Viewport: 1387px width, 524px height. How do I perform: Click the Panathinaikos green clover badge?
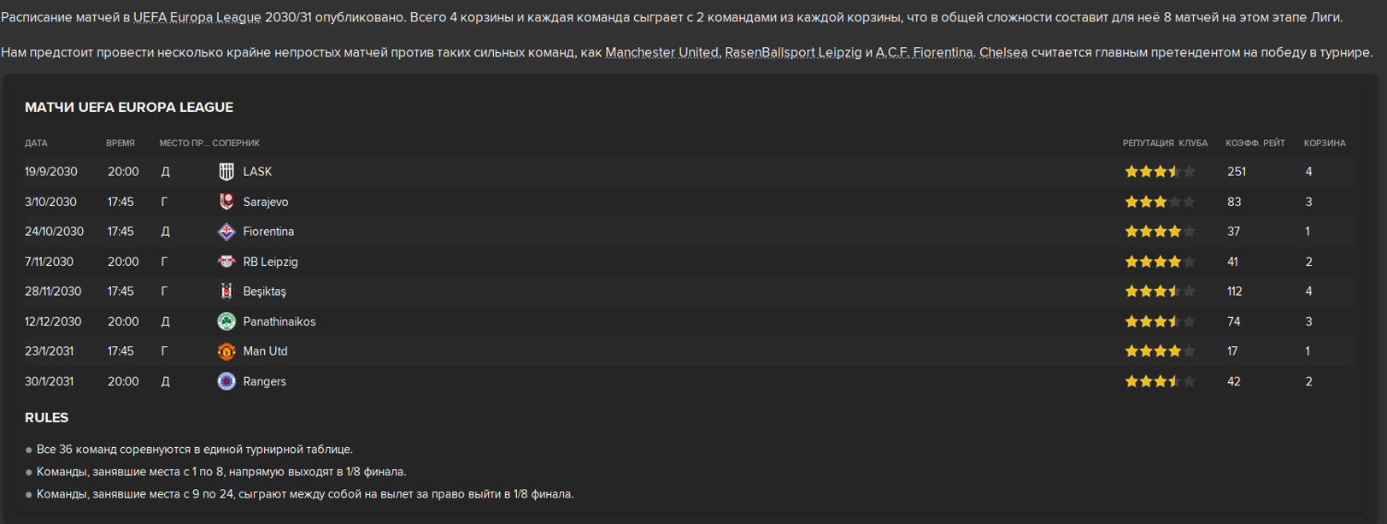226,321
